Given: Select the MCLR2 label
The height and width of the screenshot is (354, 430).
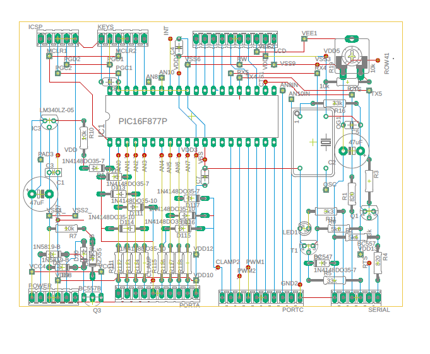Looking at the screenshot, I should (126, 50).
